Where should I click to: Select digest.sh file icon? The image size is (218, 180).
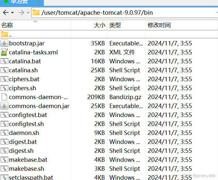point(4,151)
